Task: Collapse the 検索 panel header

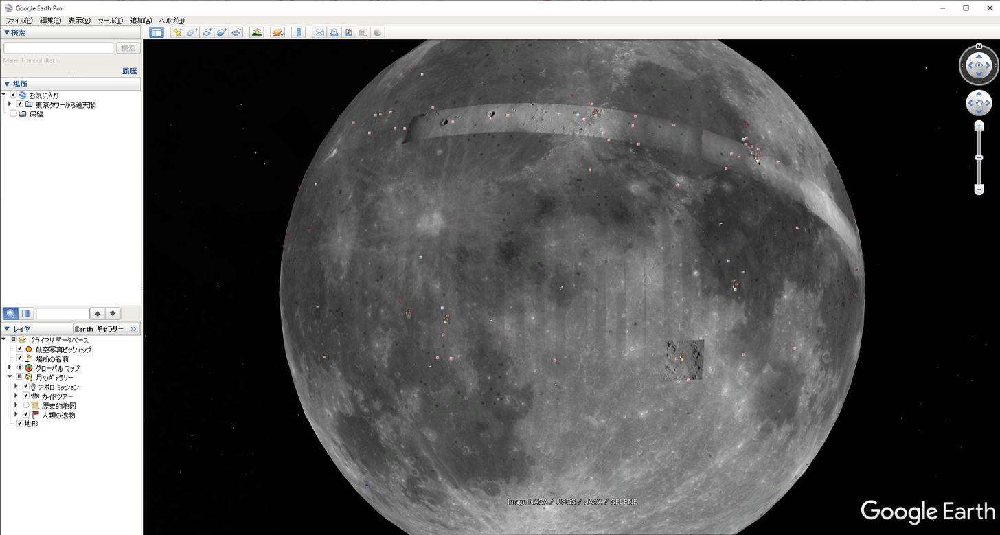Action: pyautogui.click(x=70, y=32)
